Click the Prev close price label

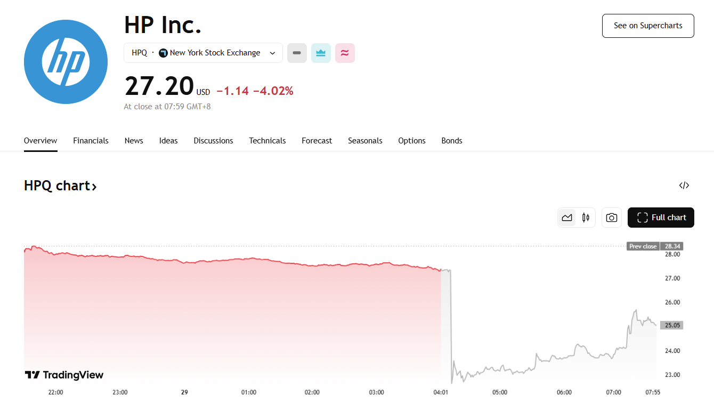pyautogui.click(x=643, y=246)
